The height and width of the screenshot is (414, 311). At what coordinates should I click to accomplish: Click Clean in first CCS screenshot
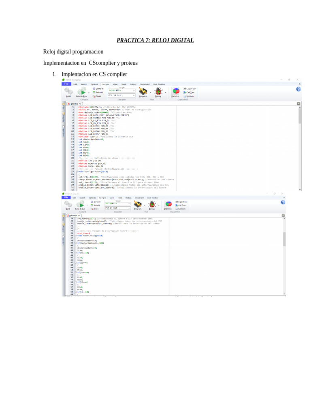click(x=97, y=96)
